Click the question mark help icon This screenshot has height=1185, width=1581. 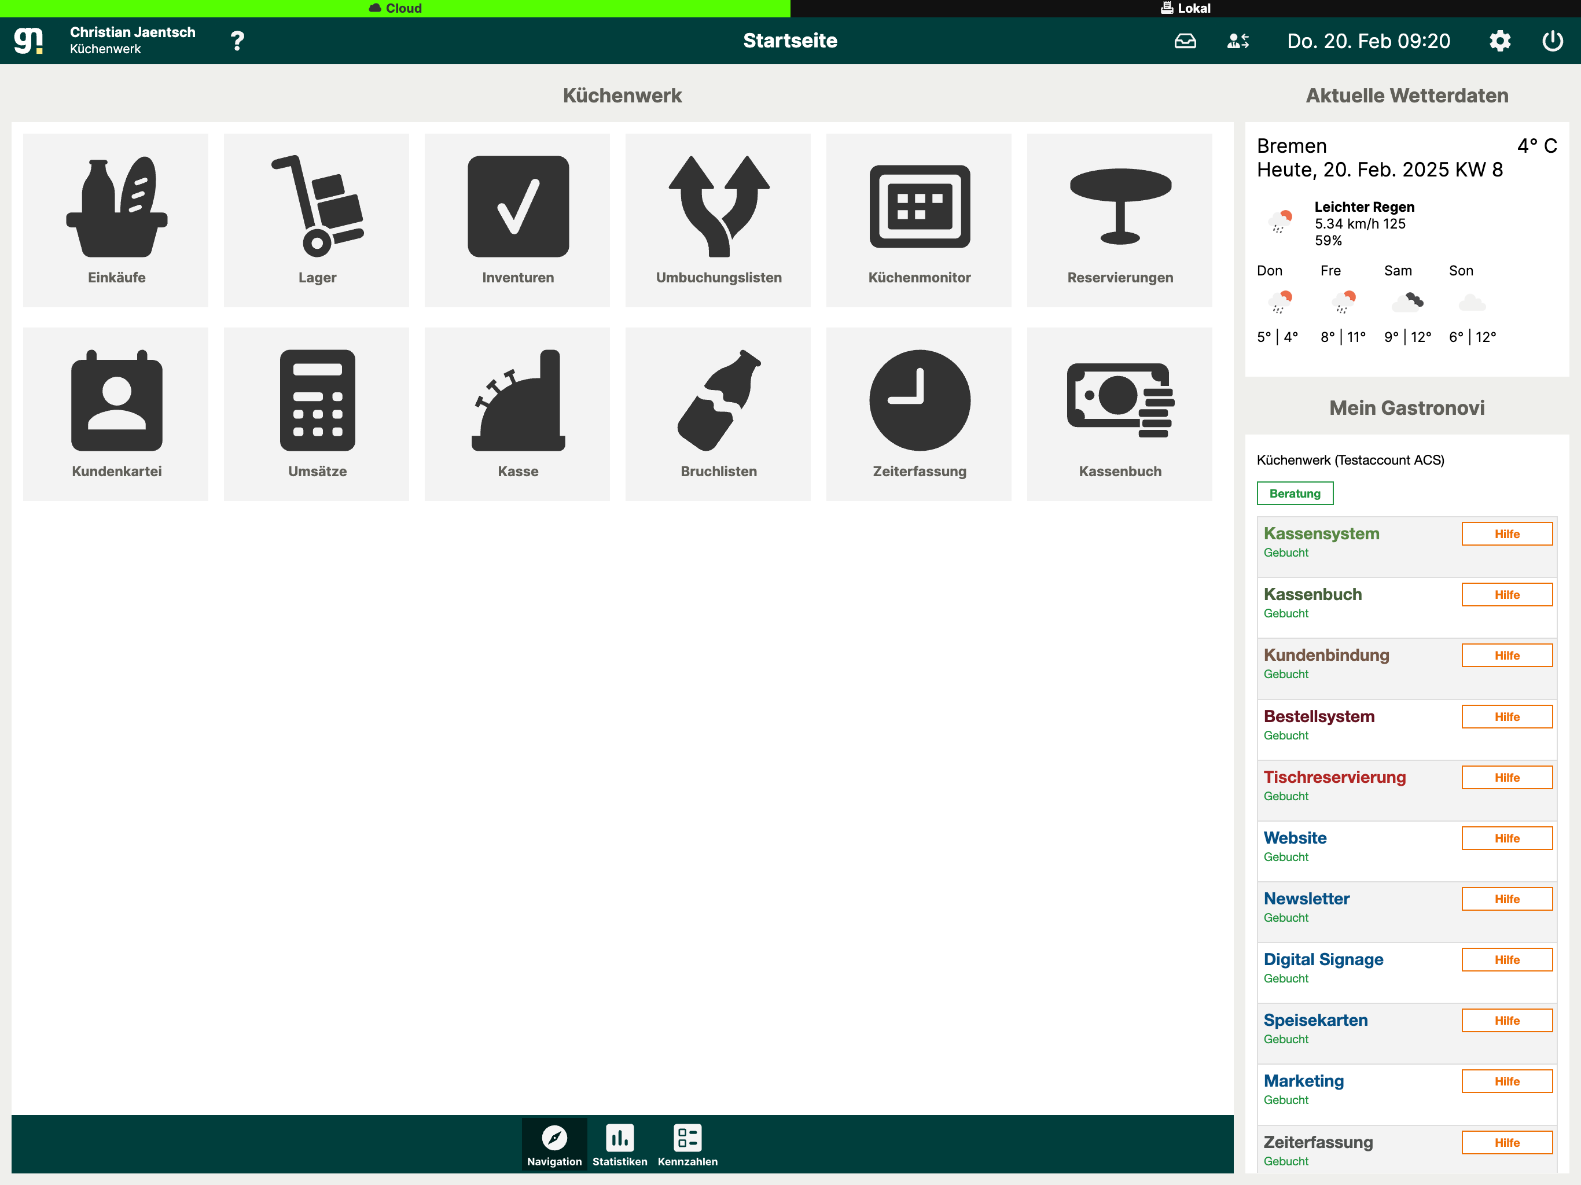[x=237, y=41]
